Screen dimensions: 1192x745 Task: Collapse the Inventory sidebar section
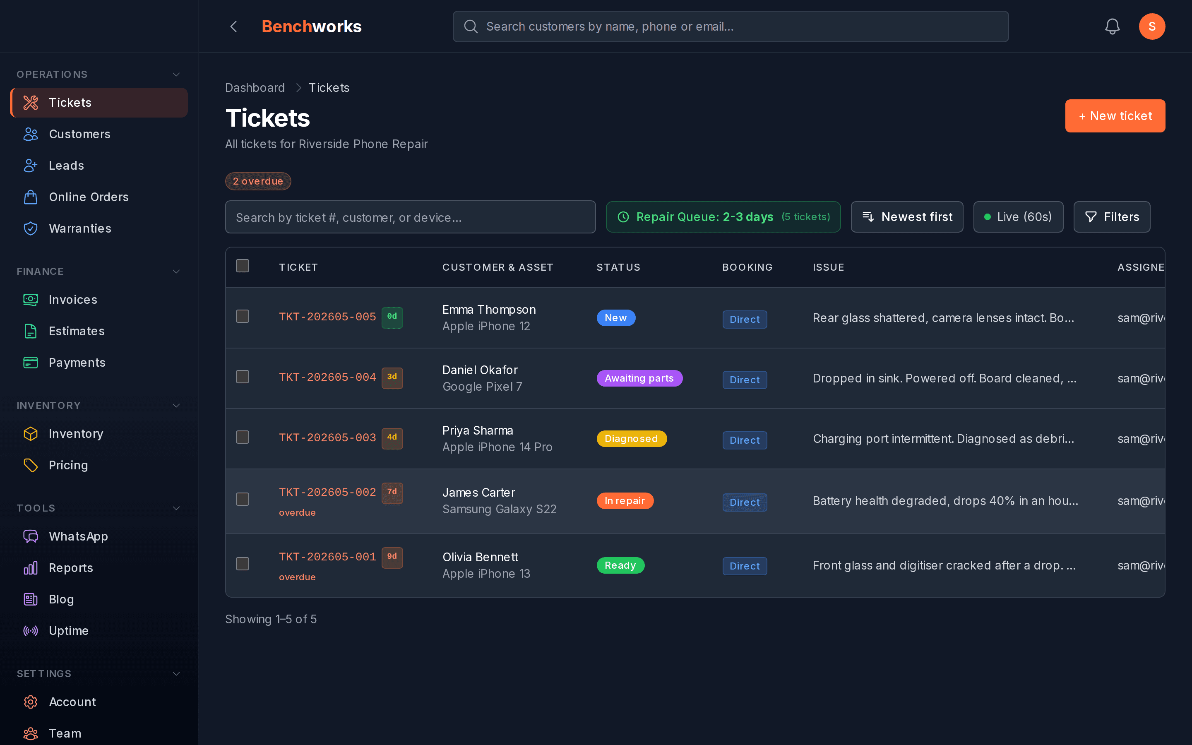(x=176, y=406)
